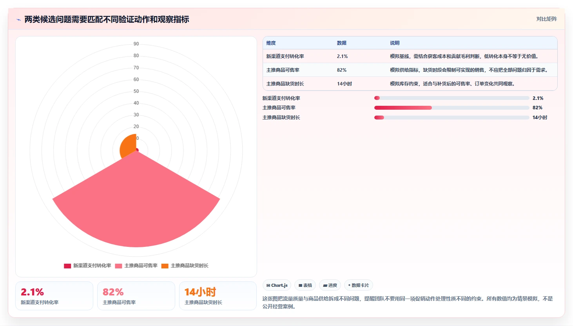This screenshot has width=573, height=326.
Task: Click the 主推商品可售率 progress bar
Action: click(452, 108)
